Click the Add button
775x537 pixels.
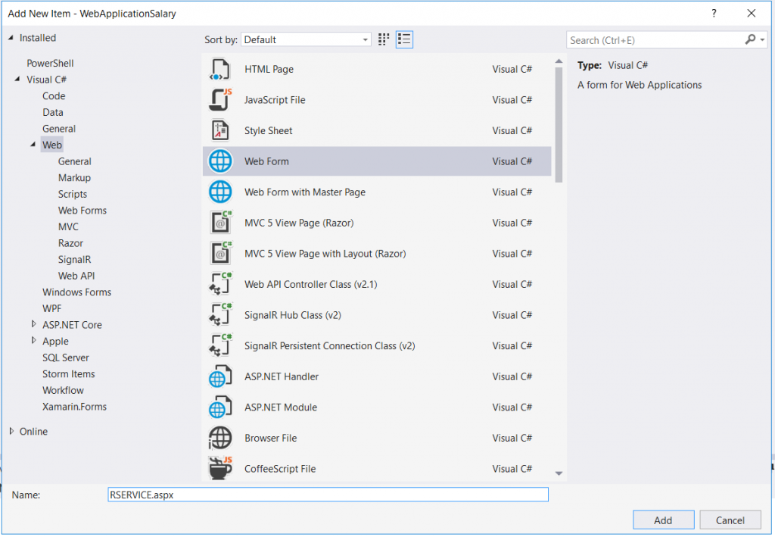click(x=663, y=520)
